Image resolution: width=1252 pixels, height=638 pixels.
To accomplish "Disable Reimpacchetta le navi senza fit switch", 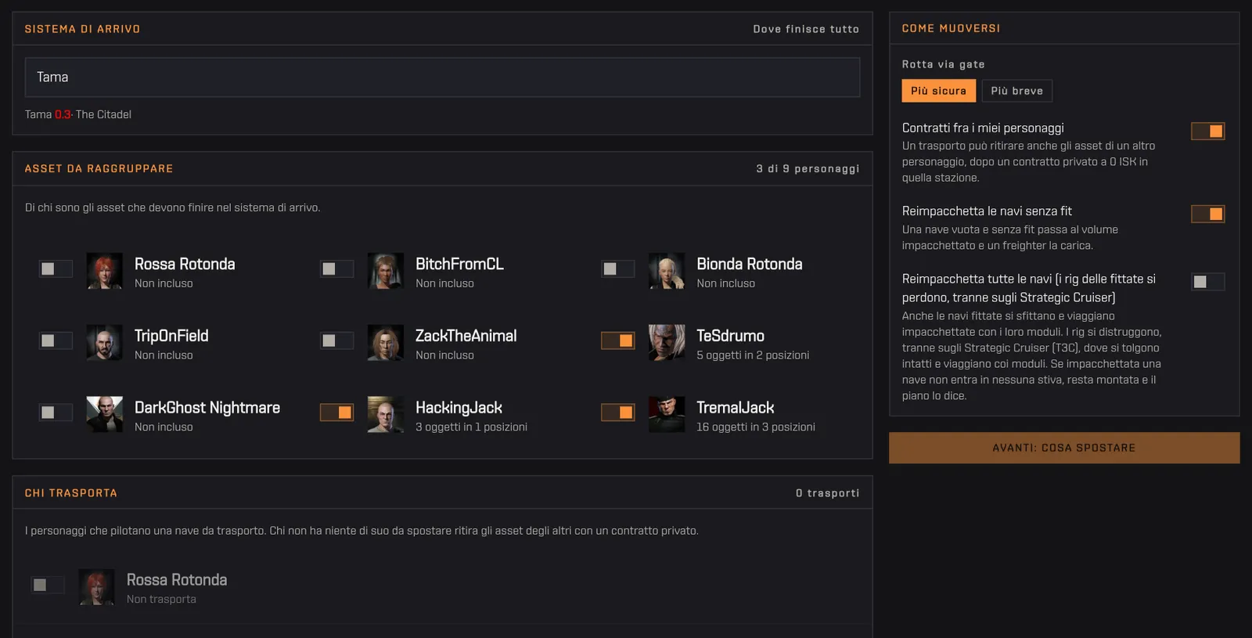I will 1207,214.
